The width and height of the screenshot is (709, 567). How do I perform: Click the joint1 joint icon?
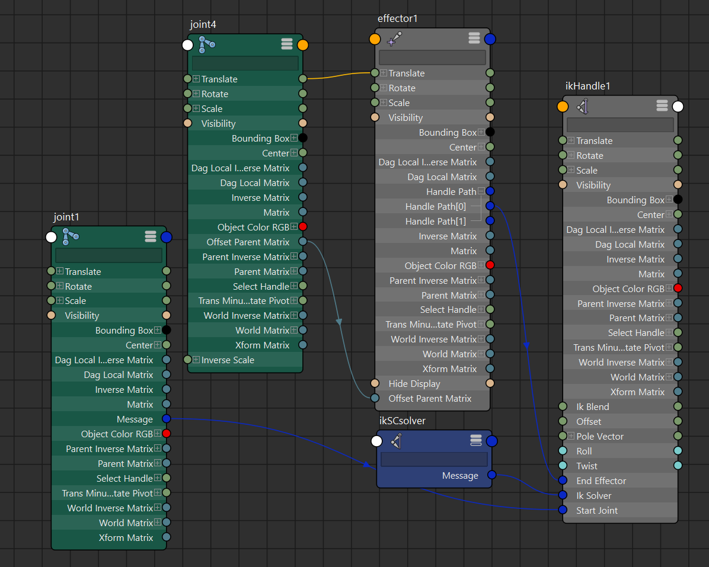point(71,236)
